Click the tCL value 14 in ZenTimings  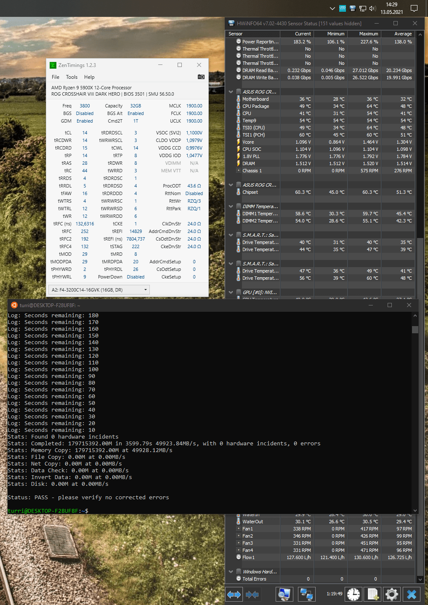pyautogui.click(x=85, y=133)
